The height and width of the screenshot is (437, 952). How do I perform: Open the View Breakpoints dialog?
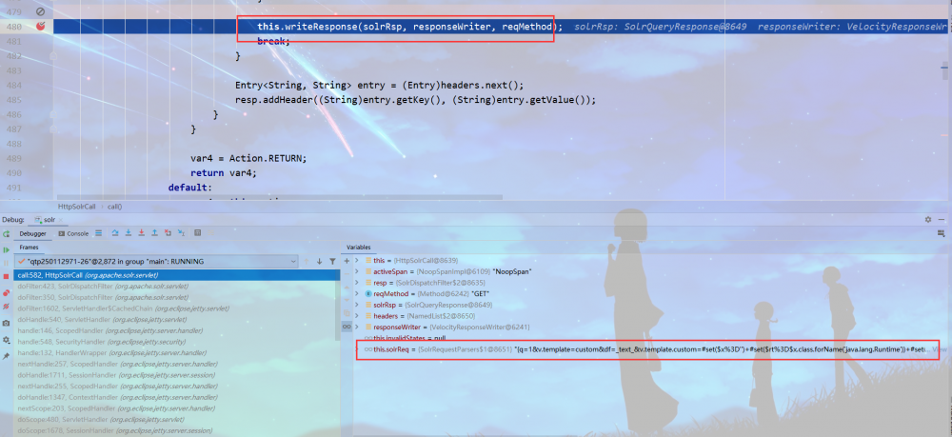point(6,293)
